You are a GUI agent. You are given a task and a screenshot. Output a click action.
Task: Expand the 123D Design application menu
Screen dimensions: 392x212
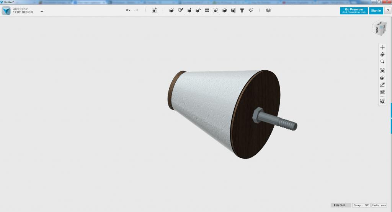point(42,11)
